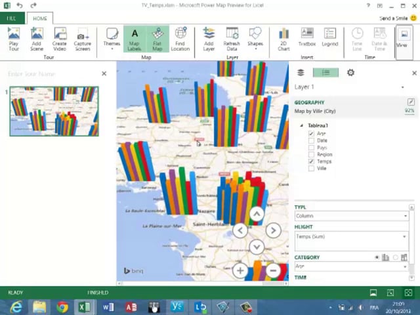Open the FILE tab
The image size is (420, 315).
12,18
